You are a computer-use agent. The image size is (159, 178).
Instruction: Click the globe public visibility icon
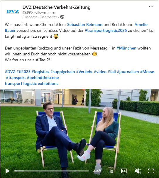pos(62,17)
